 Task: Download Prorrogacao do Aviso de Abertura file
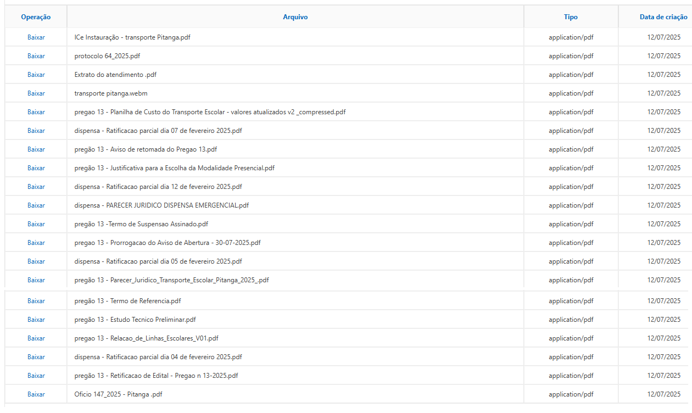pyautogui.click(x=36, y=243)
